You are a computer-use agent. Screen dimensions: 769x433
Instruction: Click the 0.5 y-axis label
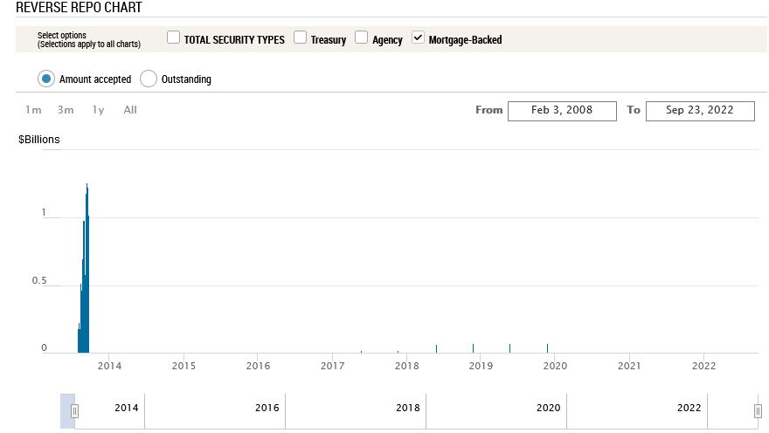[x=39, y=281]
